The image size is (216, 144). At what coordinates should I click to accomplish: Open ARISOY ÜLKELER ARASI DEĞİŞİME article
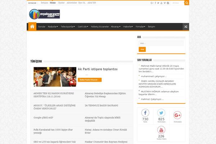tap(55, 107)
